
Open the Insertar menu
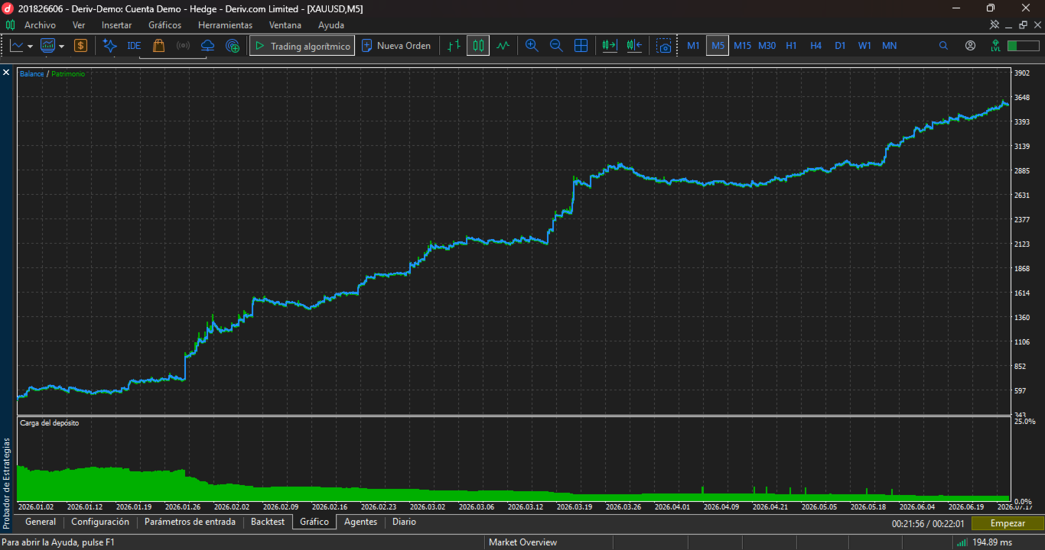tap(117, 25)
